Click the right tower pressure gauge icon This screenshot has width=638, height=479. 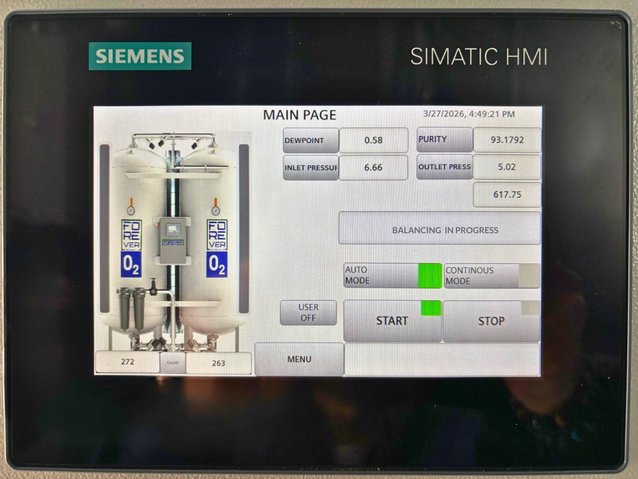pyautogui.click(x=216, y=211)
